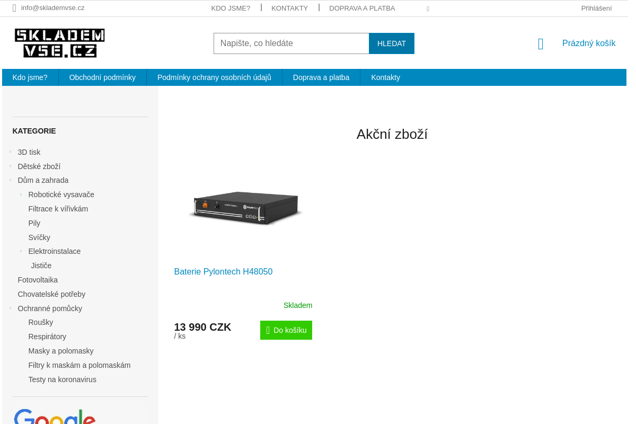The width and height of the screenshot is (636, 424).
Task: Select the Respirátory subcategory
Action: pos(47,337)
